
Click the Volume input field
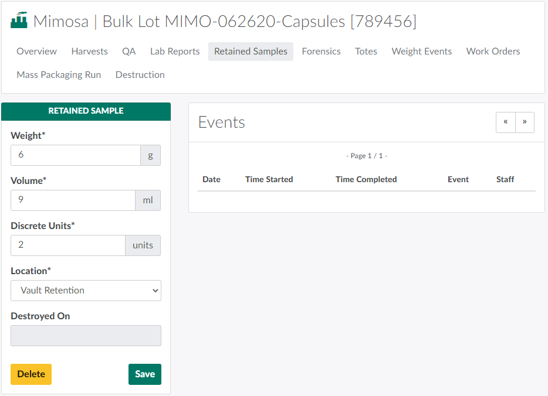point(73,200)
